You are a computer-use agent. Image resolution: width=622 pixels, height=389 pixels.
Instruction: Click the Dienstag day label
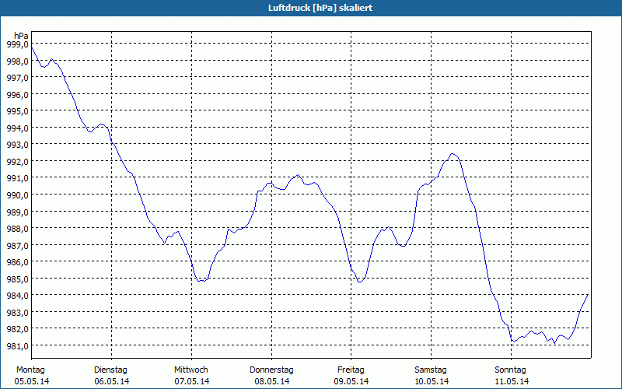tap(110, 370)
